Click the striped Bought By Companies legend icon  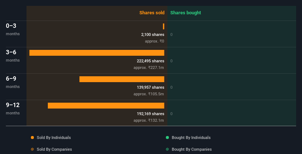(x=167, y=149)
